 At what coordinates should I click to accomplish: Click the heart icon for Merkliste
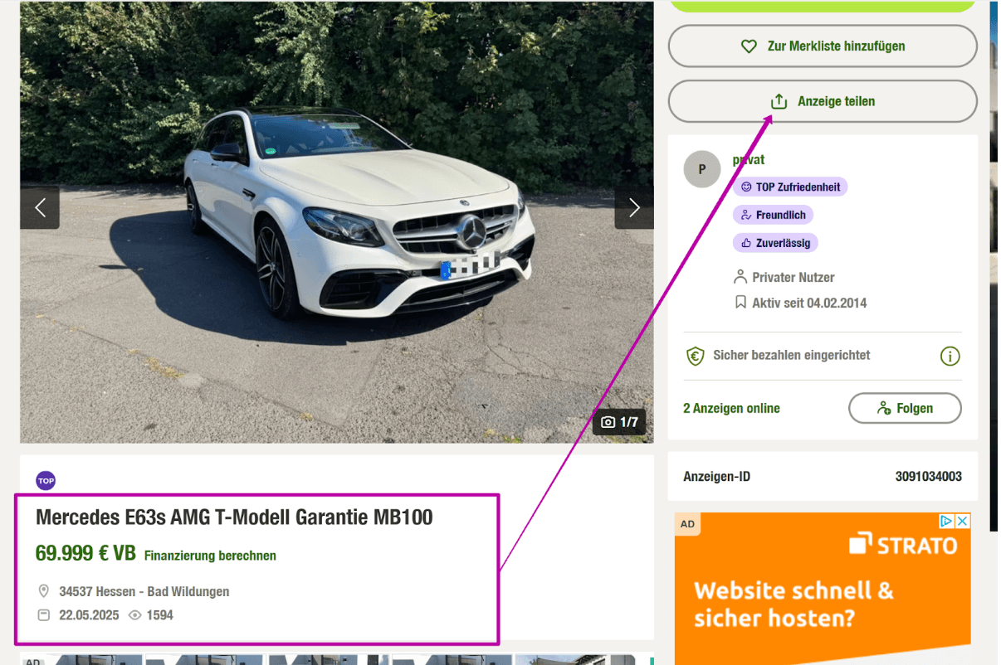coord(749,46)
